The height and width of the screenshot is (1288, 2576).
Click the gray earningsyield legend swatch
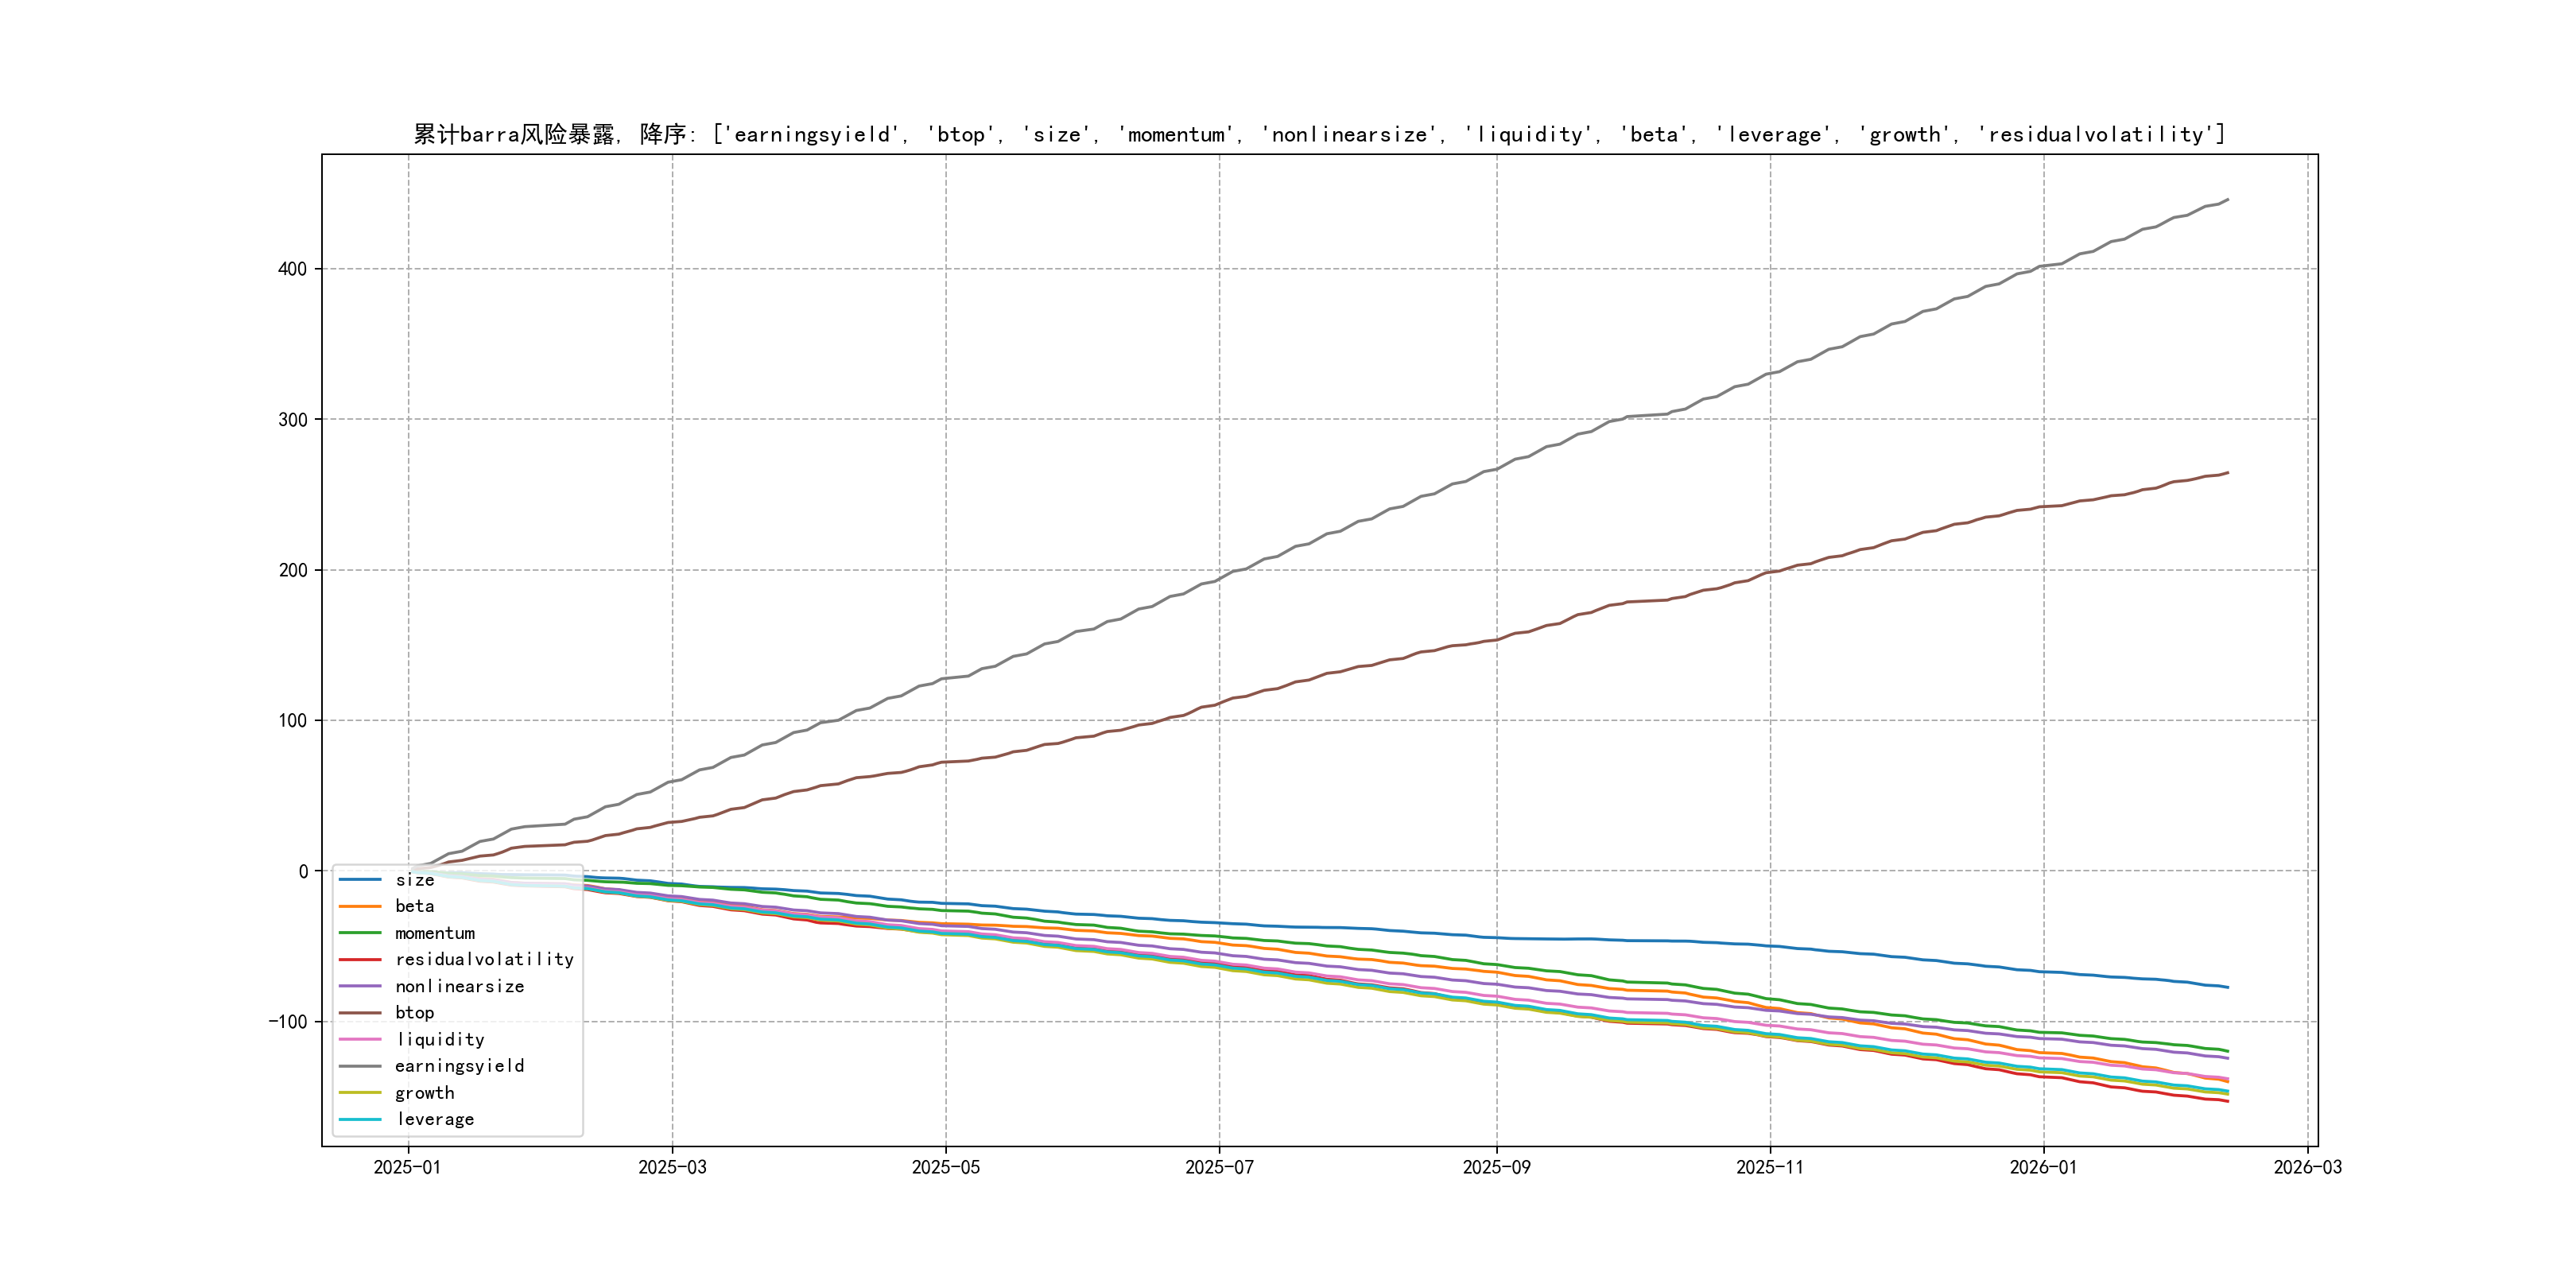pyautogui.click(x=360, y=1066)
